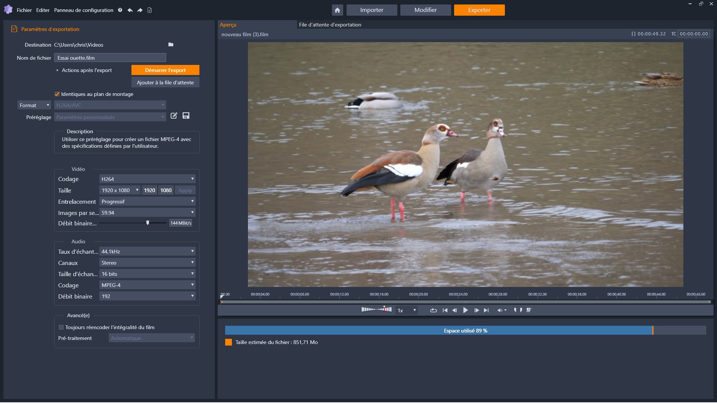Switch to File d'attente d'exportation tab
Image resolution: width=717 pixels, height=403 pixels.
tap(330, 25)
